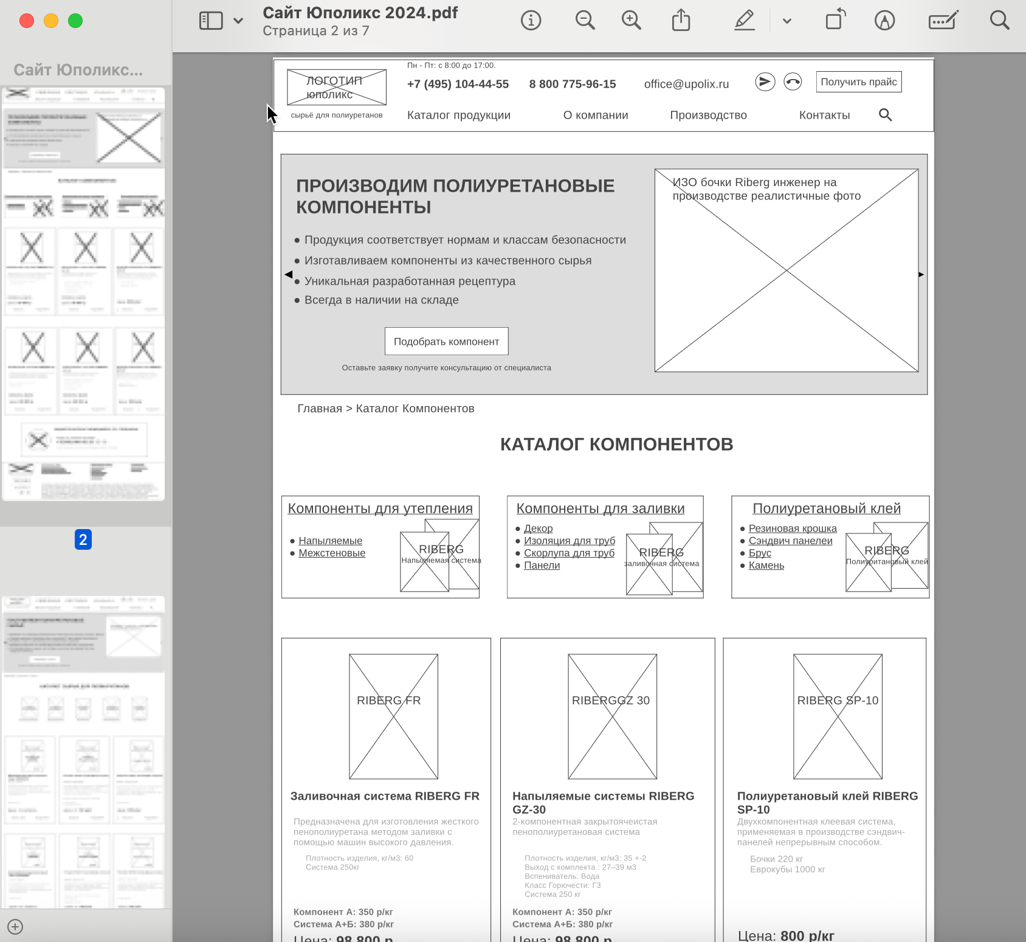This screenshot has height=942, width=1026.
Task: Toggle the Preview sidebar view button
Action: [211, 21]
